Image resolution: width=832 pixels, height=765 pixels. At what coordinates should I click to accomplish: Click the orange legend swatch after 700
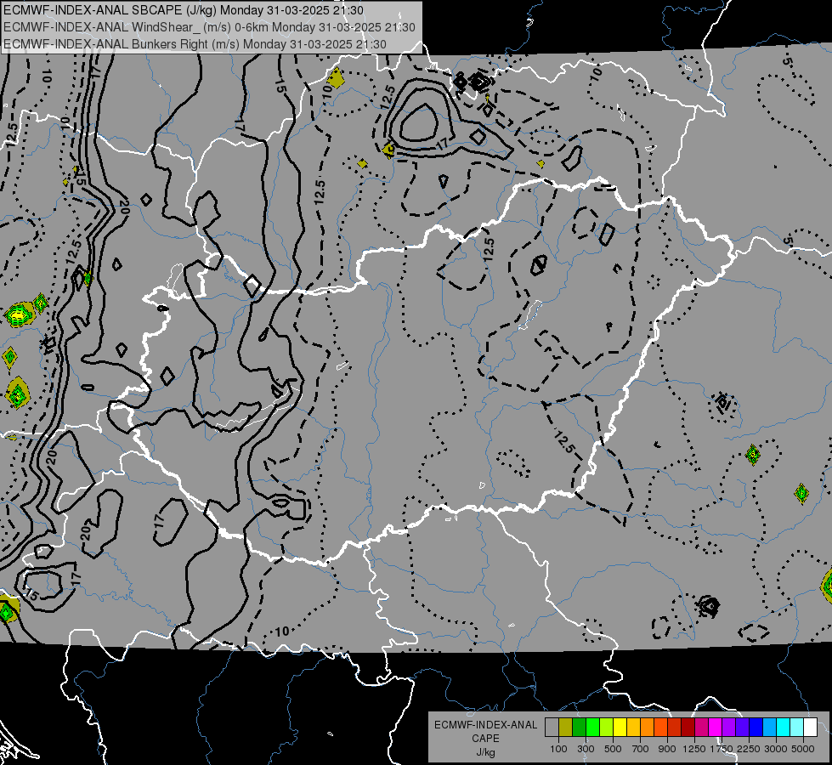click(x=647, y=727)
